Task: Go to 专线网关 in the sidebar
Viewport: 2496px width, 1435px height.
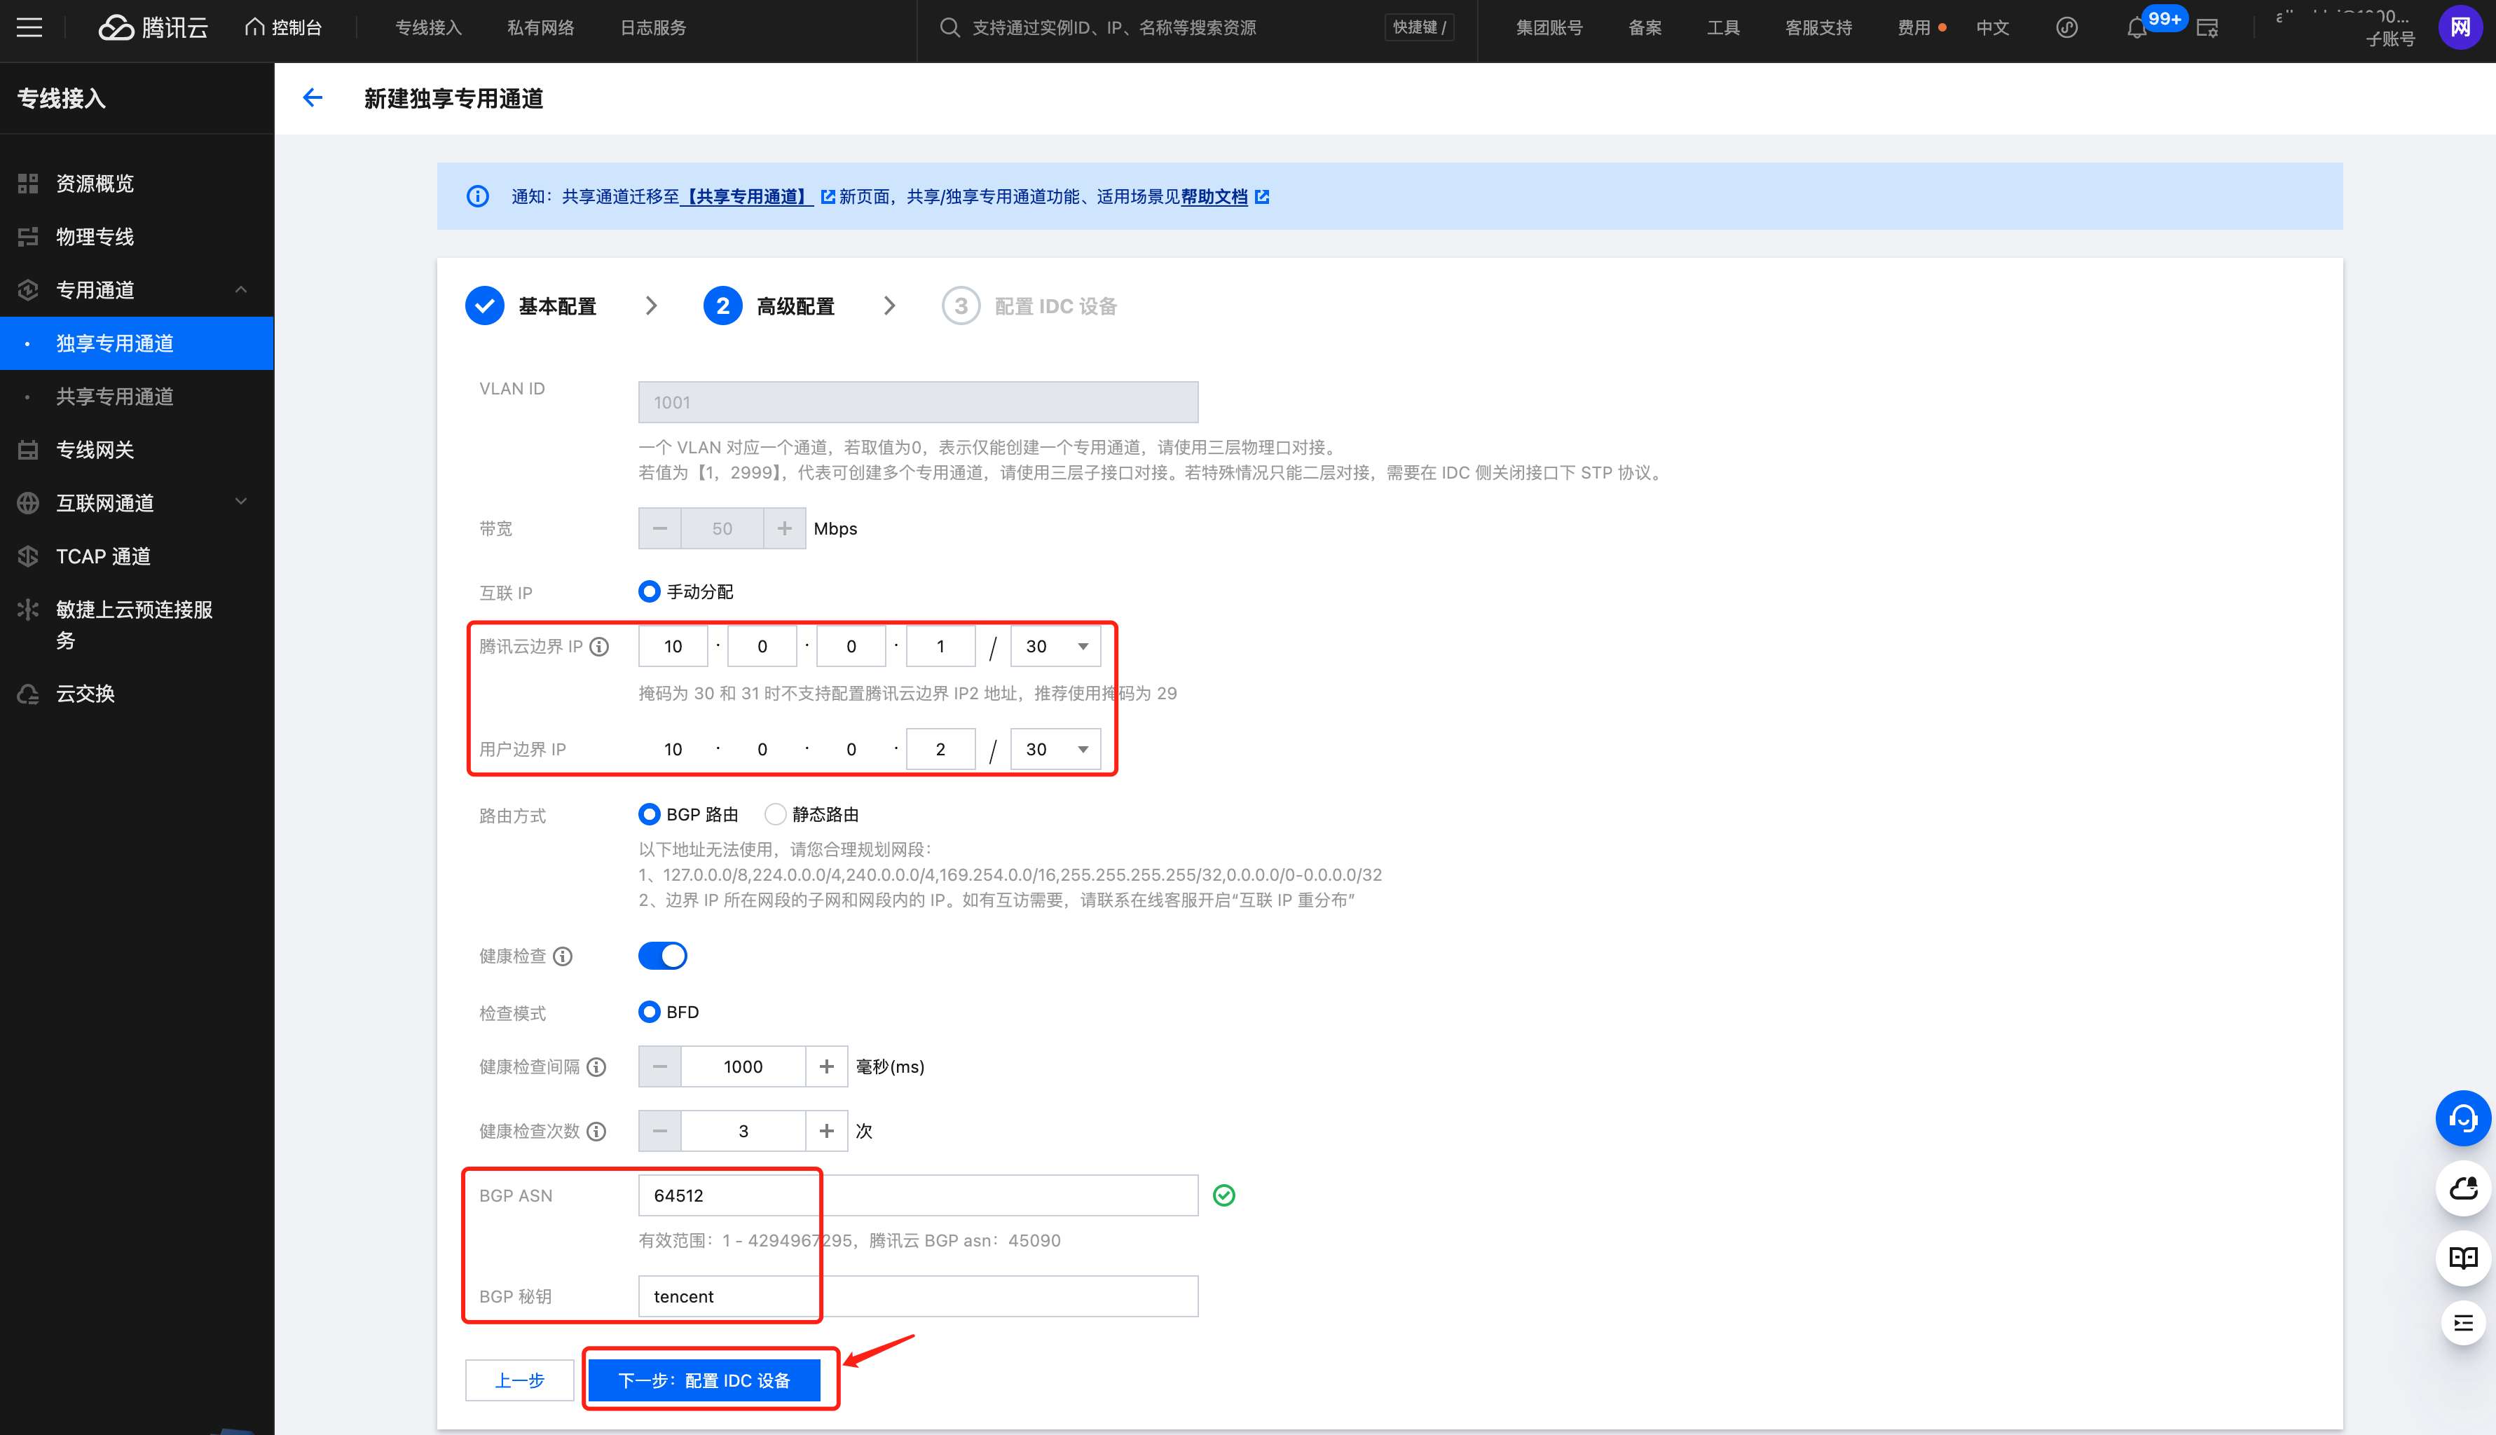Action: click(x=95, y=449)
